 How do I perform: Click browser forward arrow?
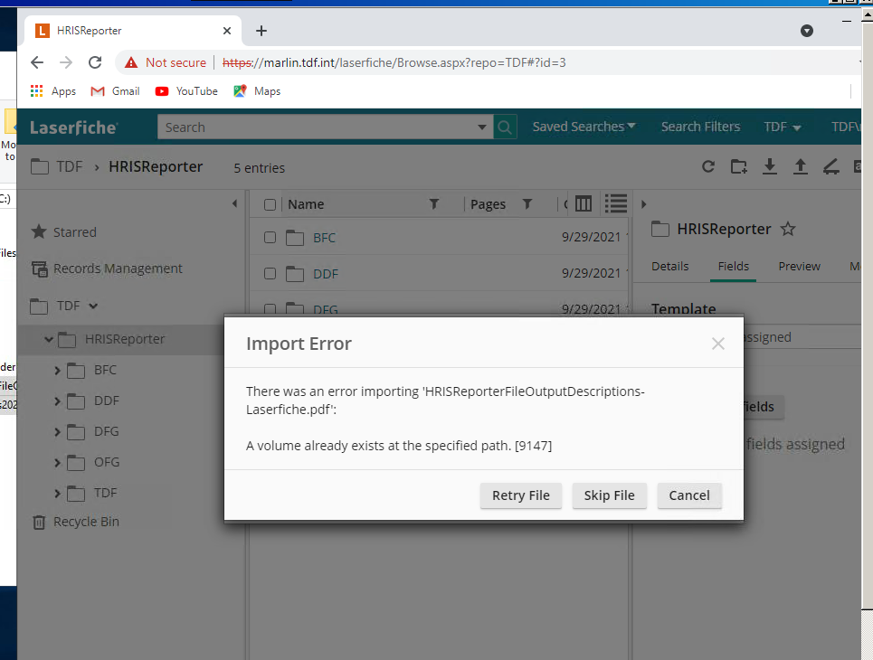click(x=66, y=62)
